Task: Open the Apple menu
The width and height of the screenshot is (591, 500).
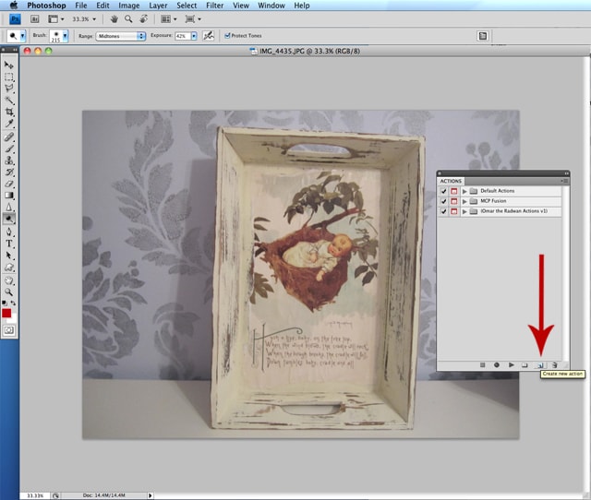Action: [14, 6]
